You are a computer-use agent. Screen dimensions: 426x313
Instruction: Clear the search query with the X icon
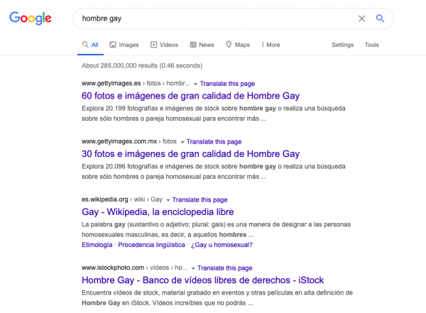(361, 18)
